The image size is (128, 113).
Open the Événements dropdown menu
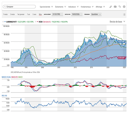coord(60,7)
